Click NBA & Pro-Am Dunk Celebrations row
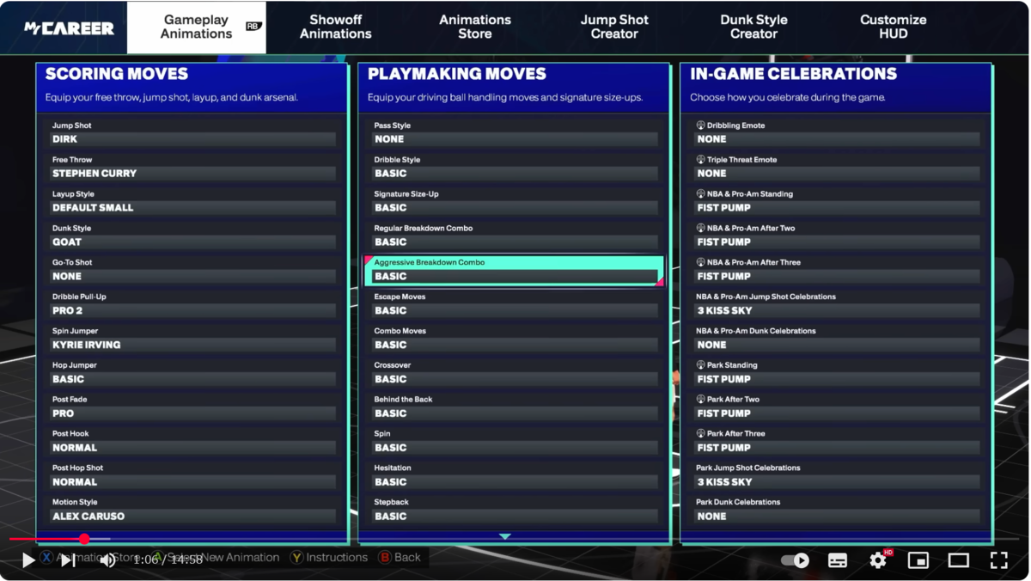 click(837, 339)
